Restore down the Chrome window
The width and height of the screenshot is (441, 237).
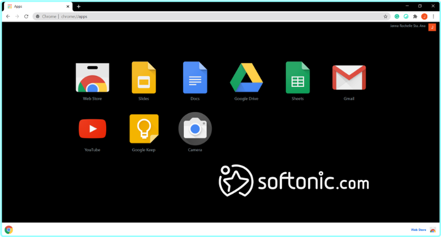(420, 6)
